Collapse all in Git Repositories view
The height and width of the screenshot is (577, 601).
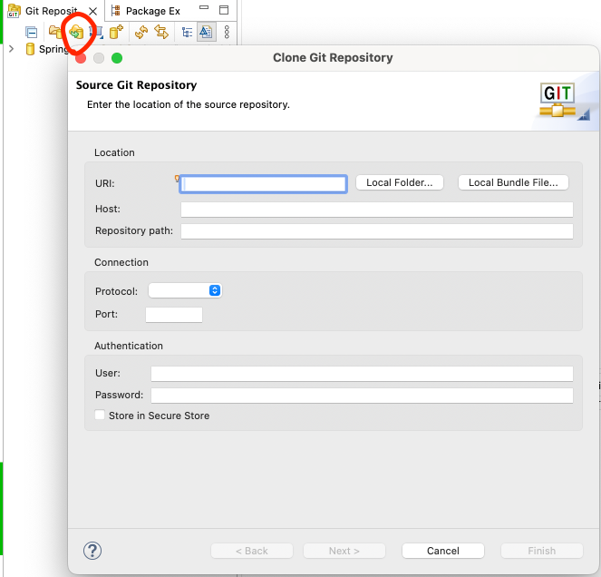[31, 33]
